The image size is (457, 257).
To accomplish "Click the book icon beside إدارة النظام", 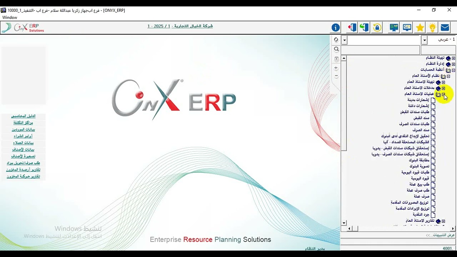I will pos(448,64).
